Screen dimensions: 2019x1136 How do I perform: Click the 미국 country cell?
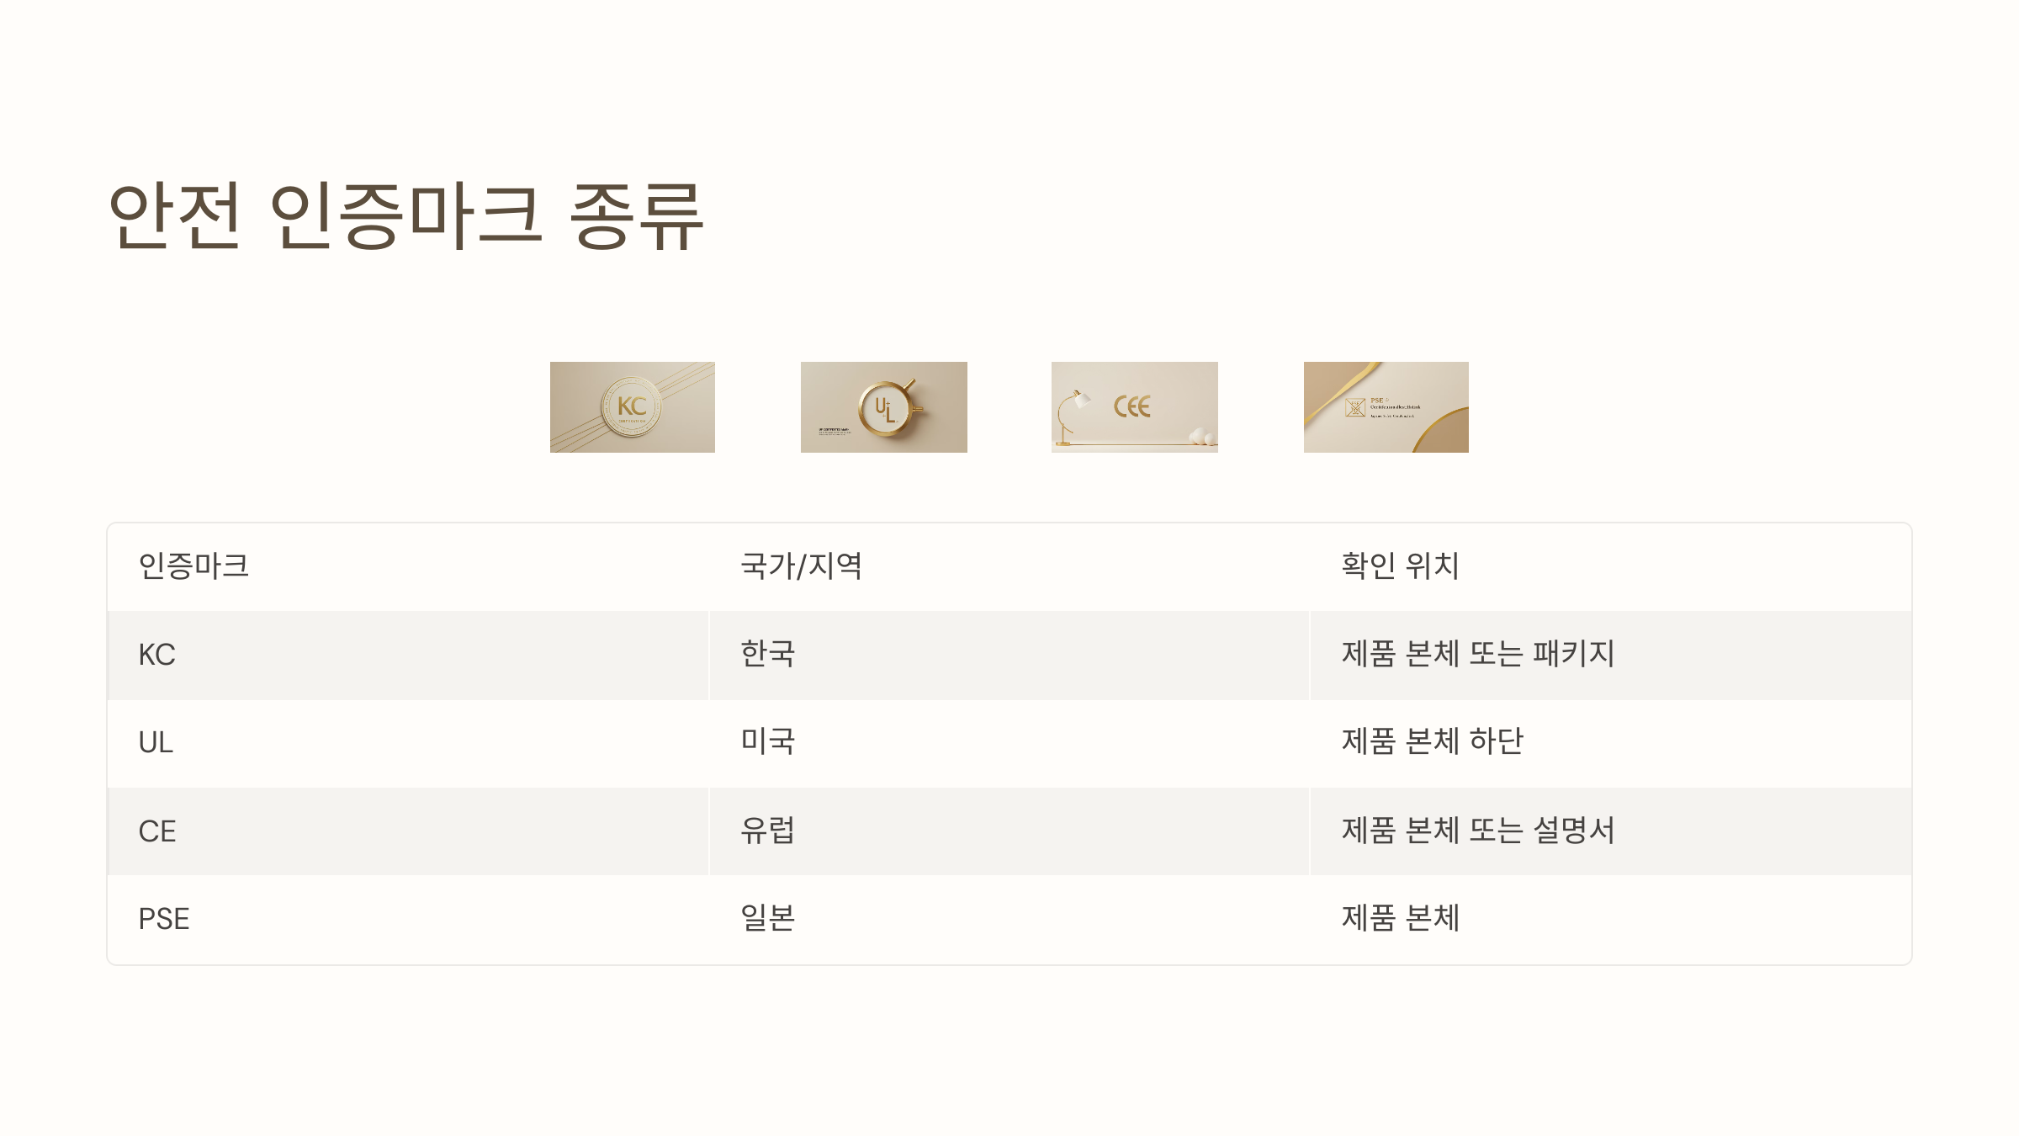(x=1010, y=743)
